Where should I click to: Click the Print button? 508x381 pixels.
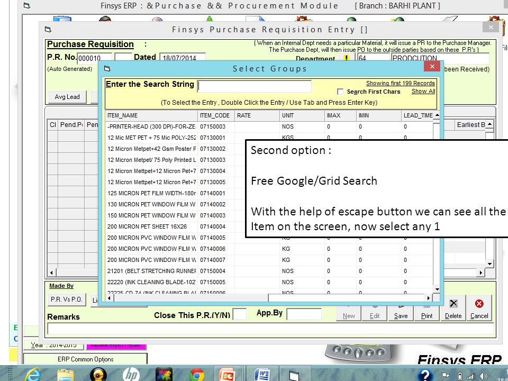coord(427,313)
